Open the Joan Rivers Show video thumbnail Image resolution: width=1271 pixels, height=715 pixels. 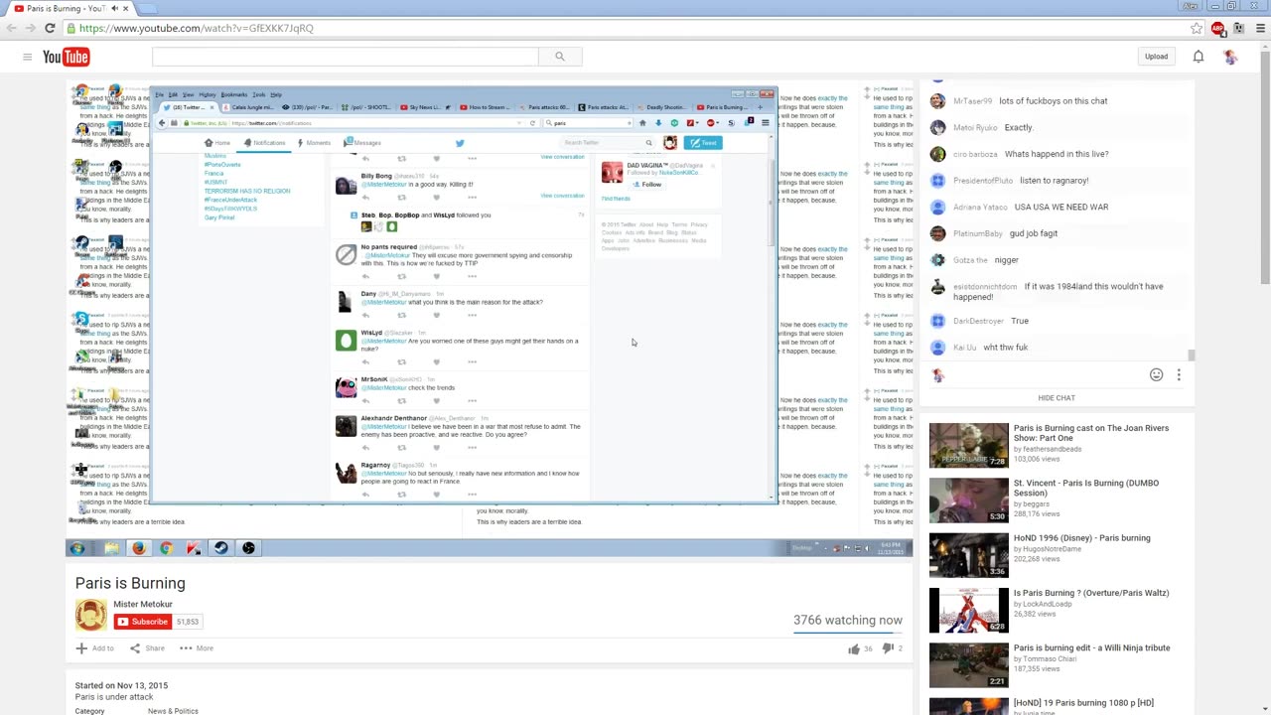pos(968,446)
